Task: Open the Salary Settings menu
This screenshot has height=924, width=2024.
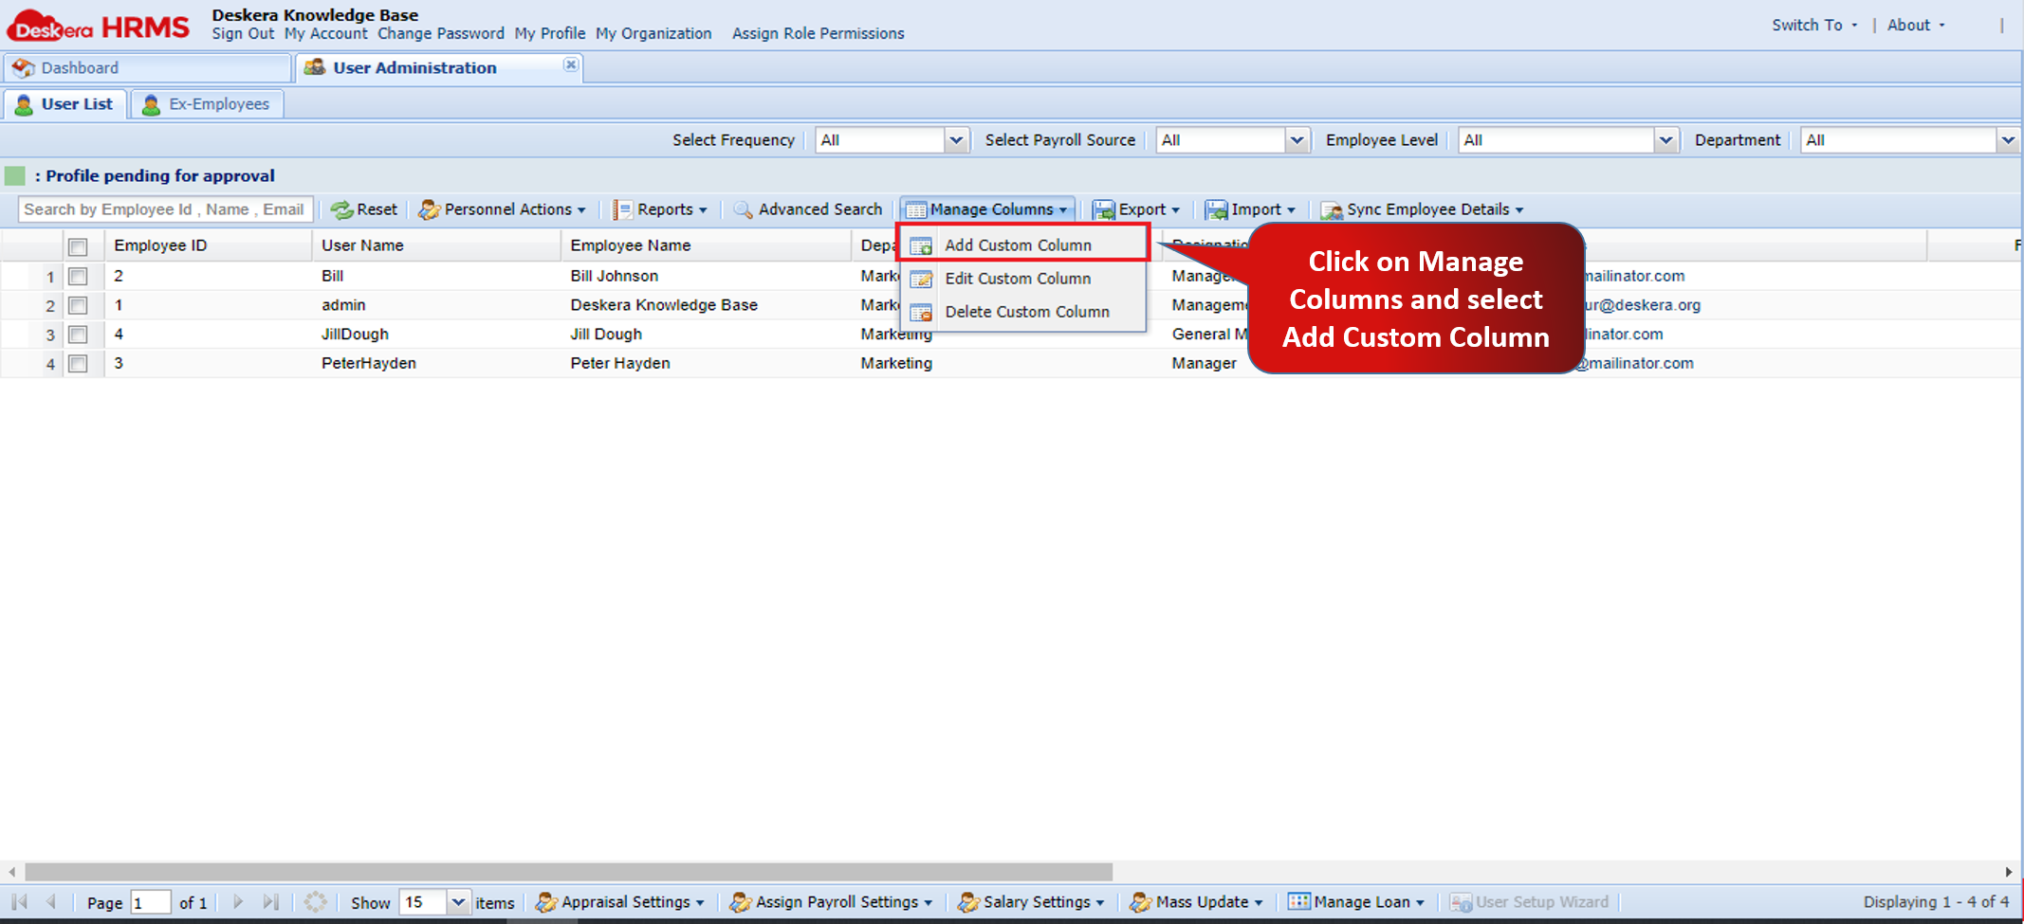Action: coord(1031,901)
